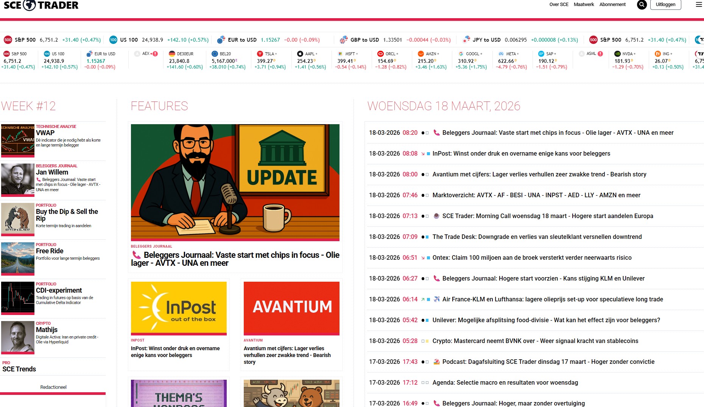704x407 pixels.
Task: Open the InPost article headline under the card
Action: [x=175, y=352]
